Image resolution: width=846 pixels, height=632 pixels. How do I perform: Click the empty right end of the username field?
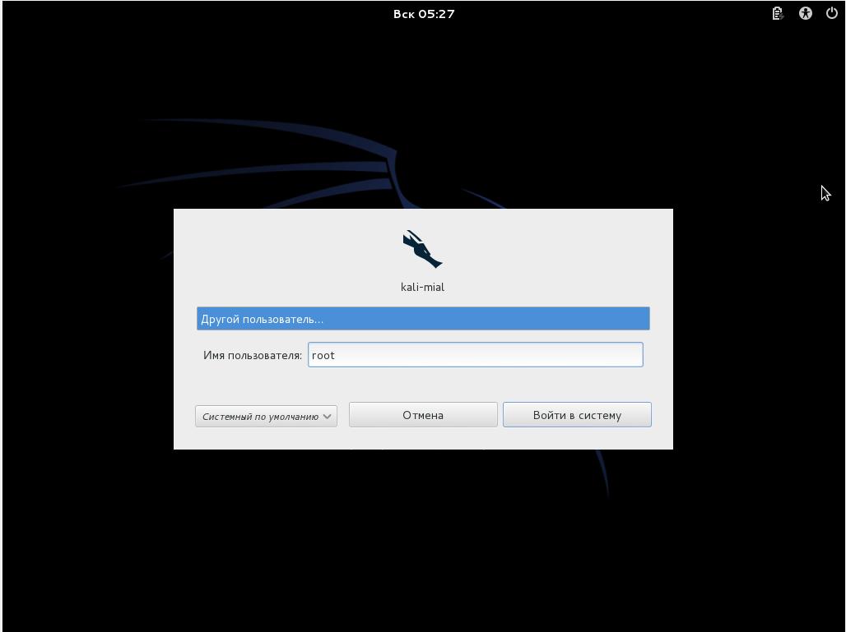[609, 355]
